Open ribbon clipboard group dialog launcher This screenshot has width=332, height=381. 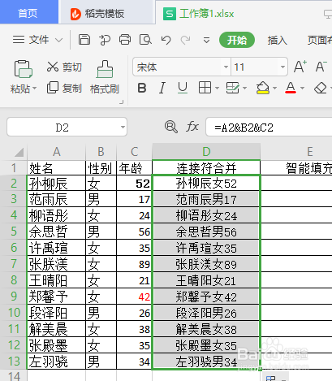click(x=122, y=102)
